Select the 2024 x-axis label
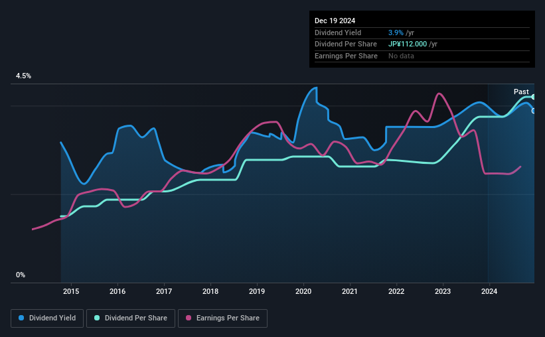The width and height of the screenshot is (545, 337). 489,291
